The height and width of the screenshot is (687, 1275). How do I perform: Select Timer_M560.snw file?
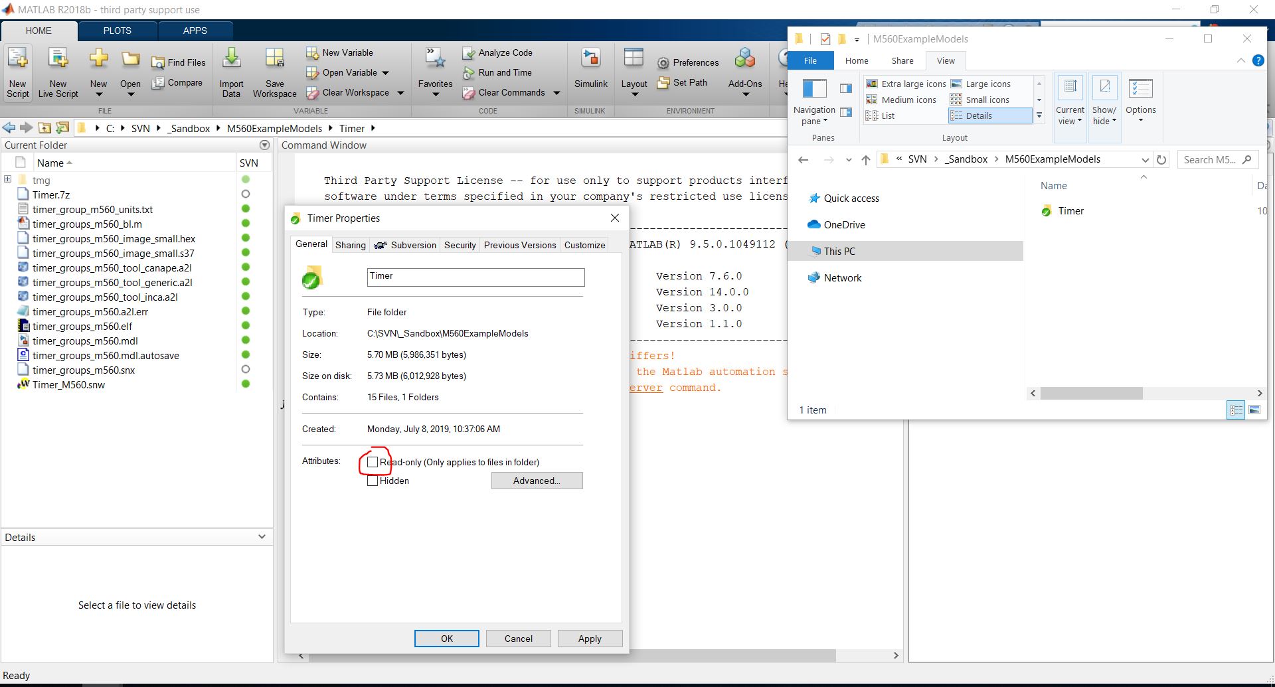(68, 384)
